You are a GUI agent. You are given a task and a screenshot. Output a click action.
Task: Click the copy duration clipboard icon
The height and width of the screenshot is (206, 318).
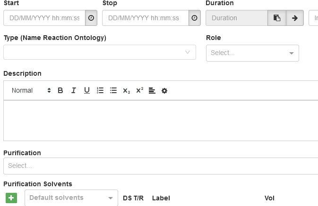pos(277,18)
